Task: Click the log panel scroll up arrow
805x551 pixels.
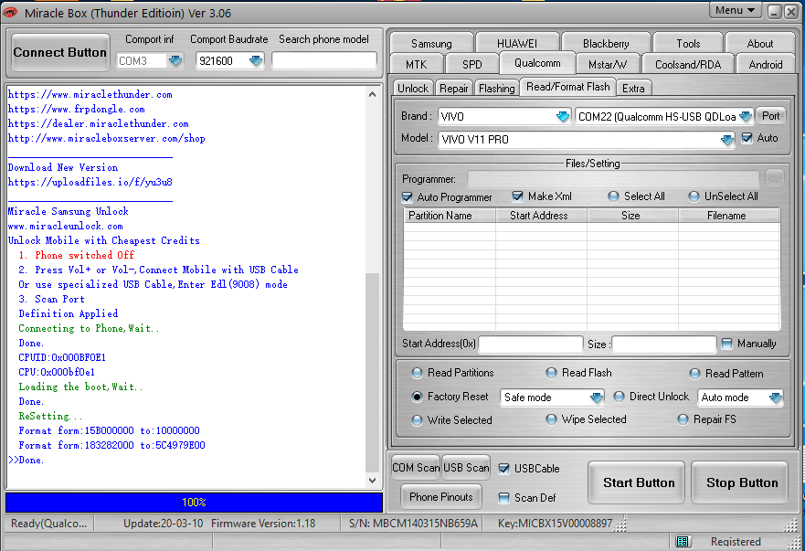Action: pyautogui.click(x=372, y=94)
